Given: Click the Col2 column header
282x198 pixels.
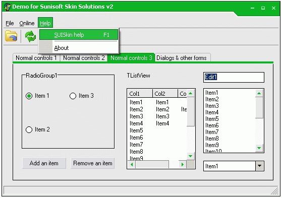Looking at the screenshot, I should click(x=165, y=94).
